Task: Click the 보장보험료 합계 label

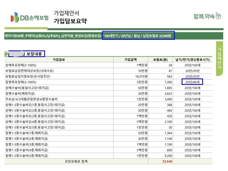Action: [76, 161]
